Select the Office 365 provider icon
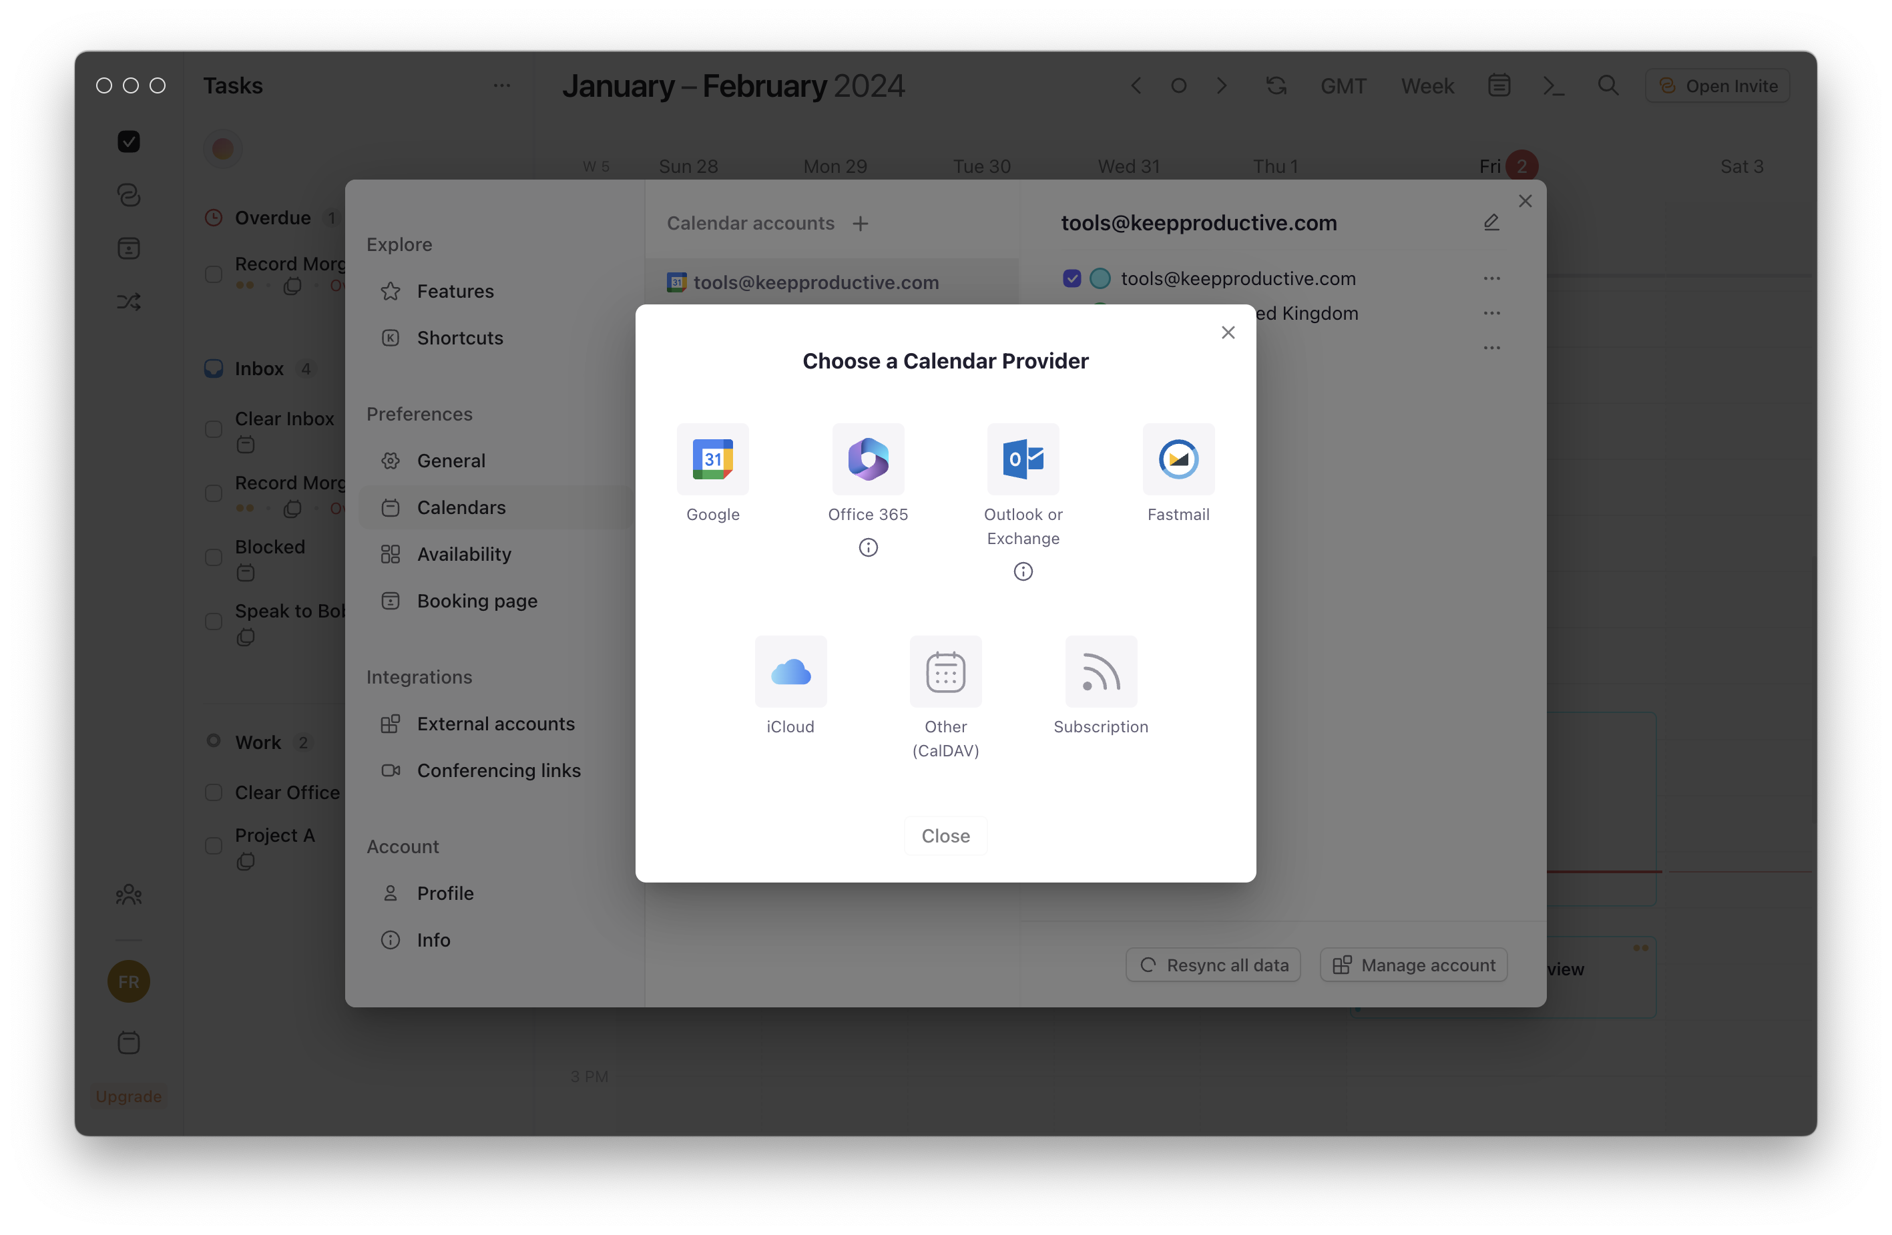 point(867,459)
